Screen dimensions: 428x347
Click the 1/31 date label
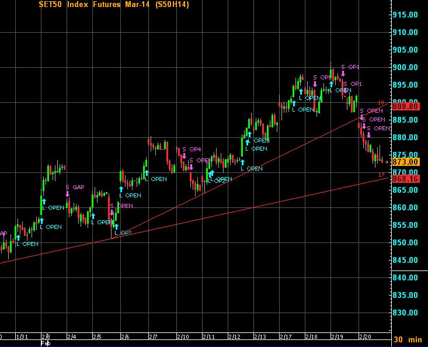point(22,336)
